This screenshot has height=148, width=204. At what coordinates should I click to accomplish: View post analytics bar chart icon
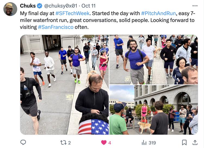click(144, 143)
